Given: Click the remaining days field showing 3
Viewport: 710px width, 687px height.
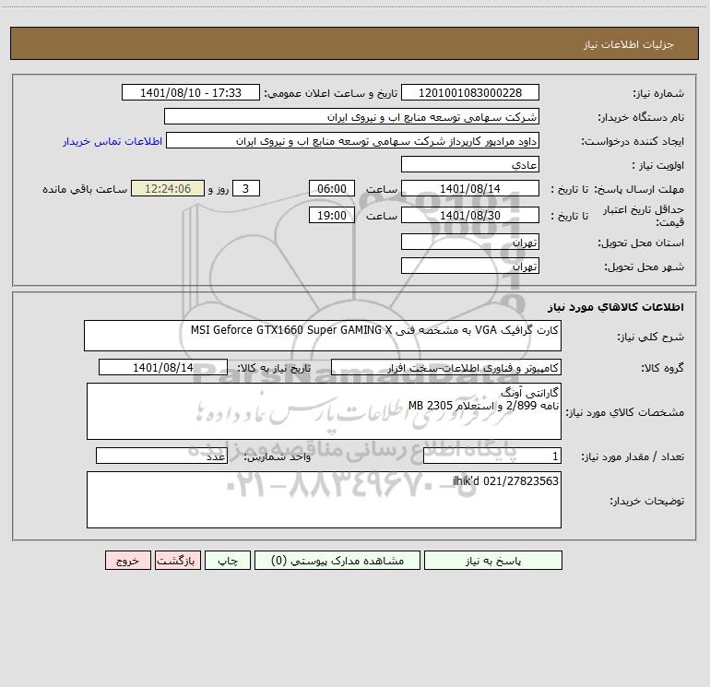Looking at the screenshot, I should tap(246, 188).
